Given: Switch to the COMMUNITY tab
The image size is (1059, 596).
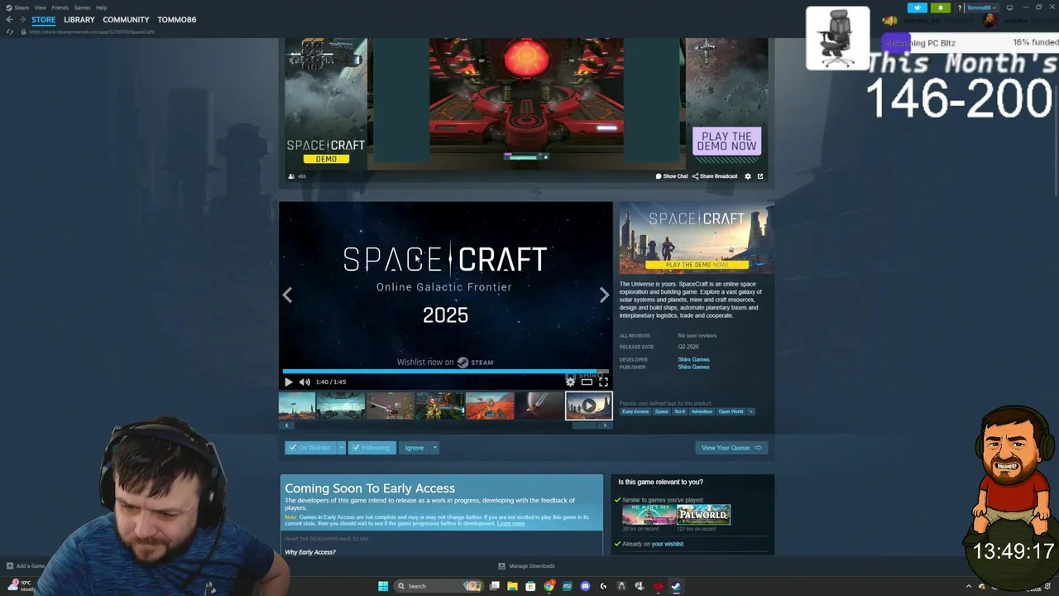Looking at the screenshot, I should [126, 19].
